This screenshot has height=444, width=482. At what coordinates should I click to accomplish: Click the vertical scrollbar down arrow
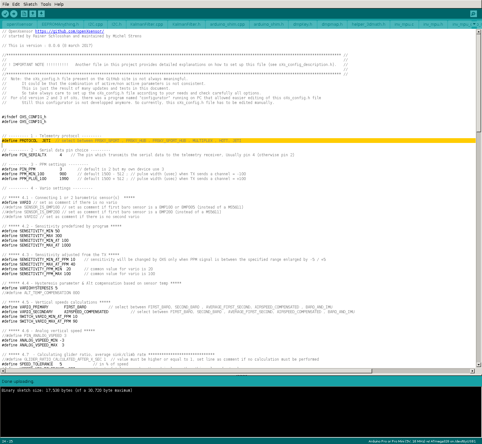pos(479,365)
